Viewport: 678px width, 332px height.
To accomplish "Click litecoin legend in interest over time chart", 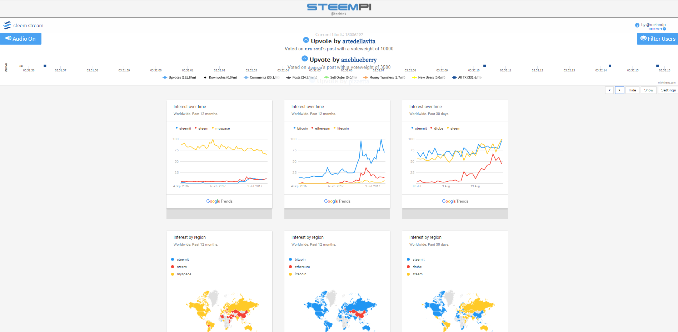I will pyautogui.click(x=341, y=128).
